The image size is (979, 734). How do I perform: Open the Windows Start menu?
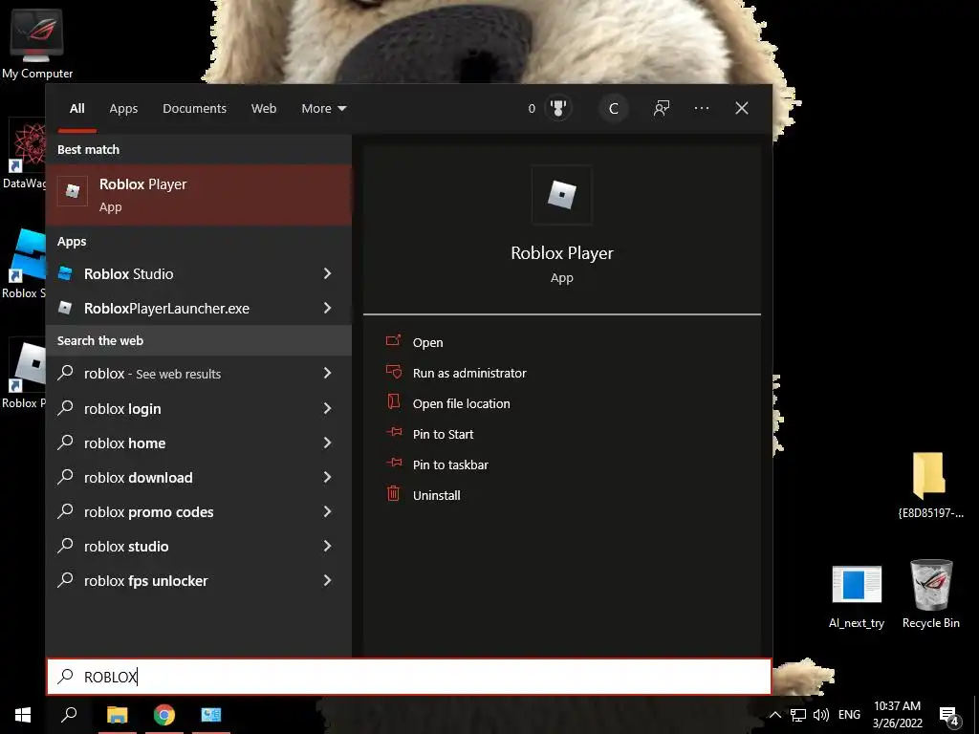pyautogui.click(x=23, y=715)
